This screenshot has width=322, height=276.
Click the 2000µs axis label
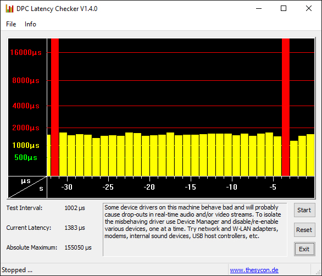[26, 128]
